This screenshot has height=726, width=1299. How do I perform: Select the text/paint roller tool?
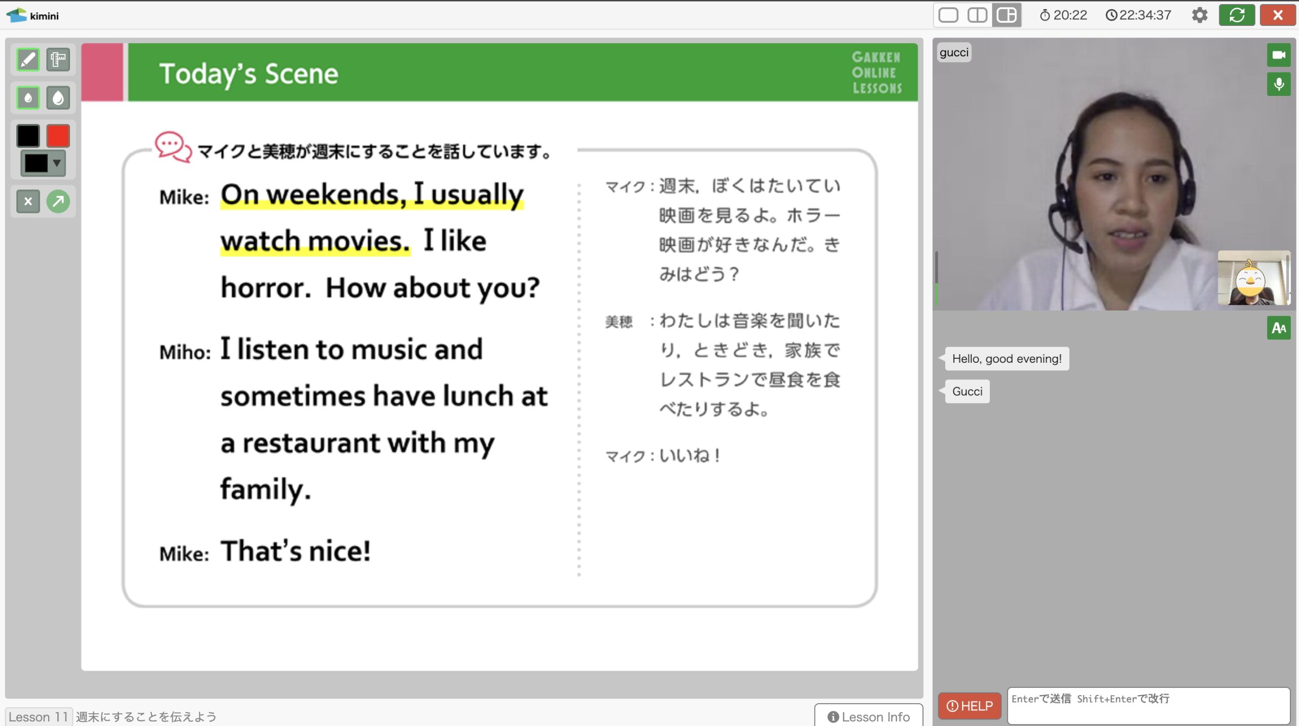click(58, 60)
